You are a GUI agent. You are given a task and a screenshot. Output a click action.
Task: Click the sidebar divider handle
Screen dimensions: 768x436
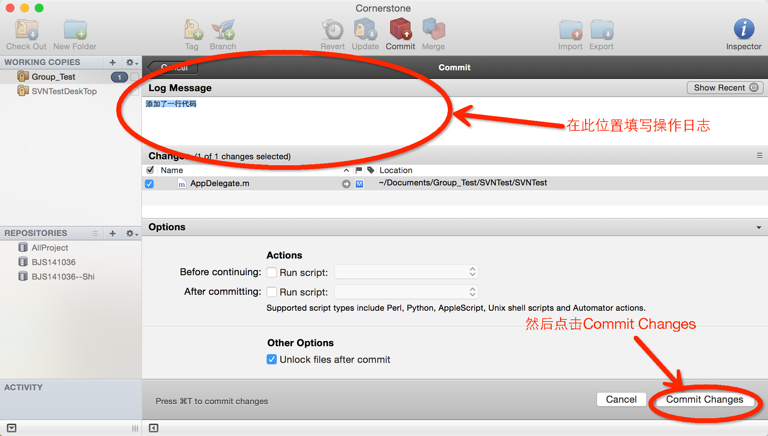click(135, 428)
